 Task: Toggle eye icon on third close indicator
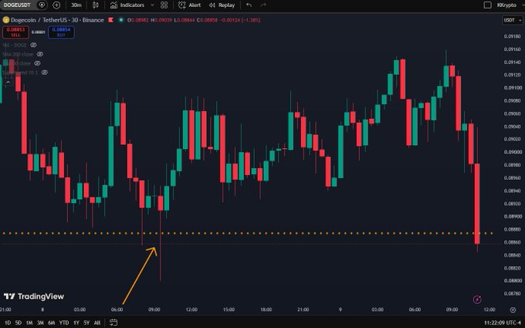click(37, 63)
